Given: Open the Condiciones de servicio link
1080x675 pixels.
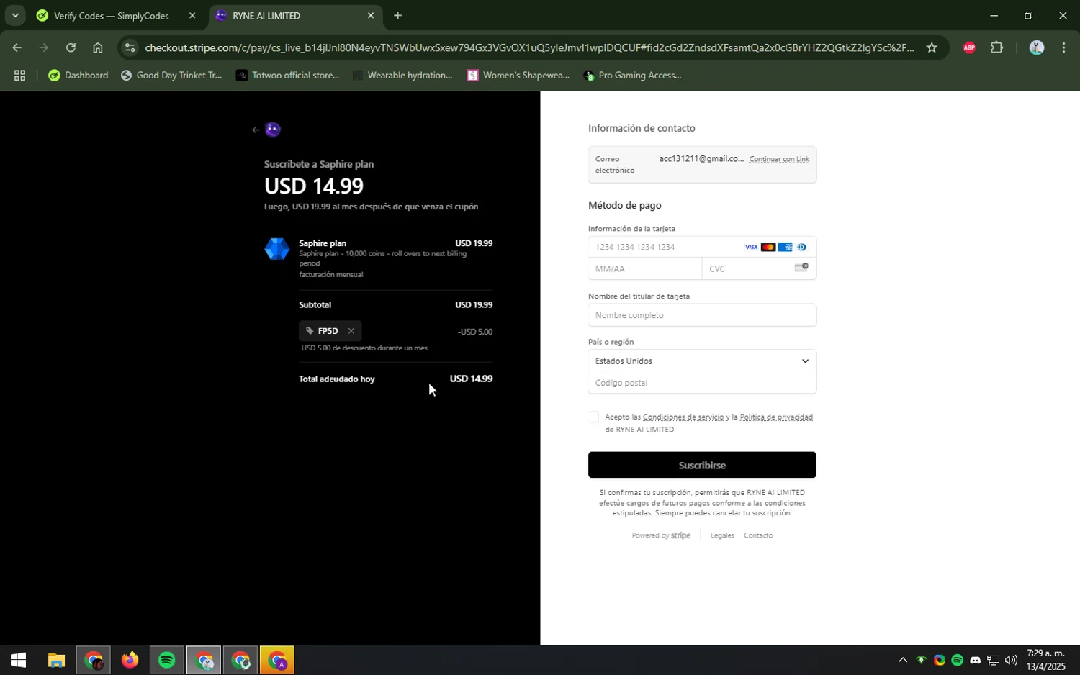Looking at the screenshot, I should [x=683, y=417].
